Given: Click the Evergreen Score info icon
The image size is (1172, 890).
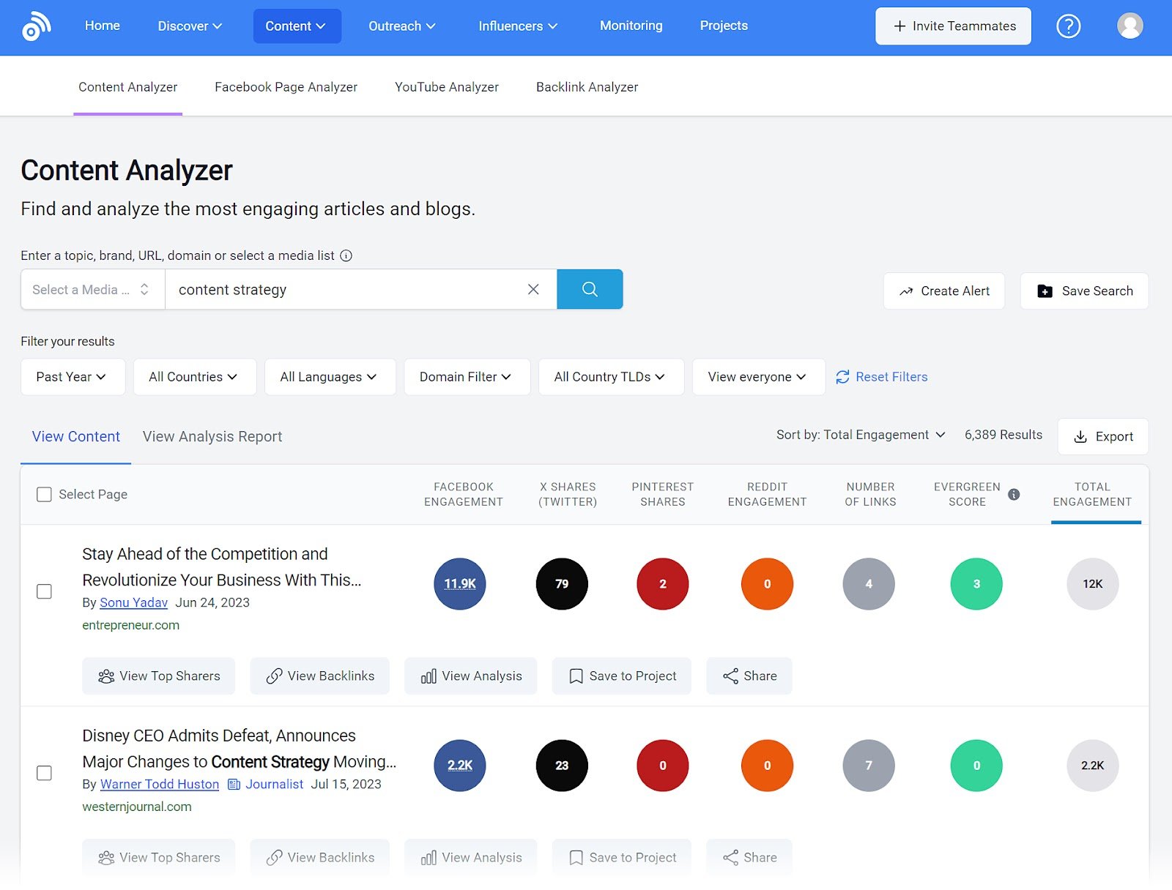Looking at the screenshot, I should 1015,493.
